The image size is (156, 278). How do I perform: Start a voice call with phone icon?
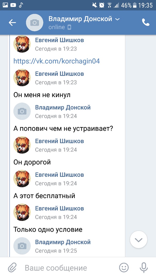point(145,23)
